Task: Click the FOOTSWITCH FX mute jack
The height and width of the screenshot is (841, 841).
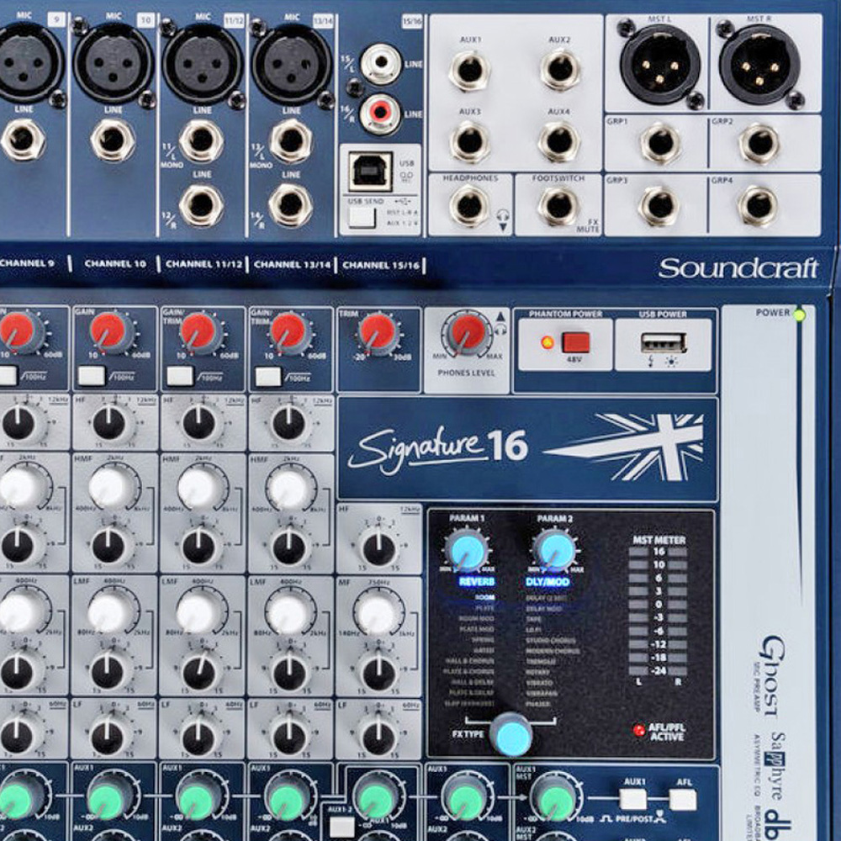Action: point(558,207)
